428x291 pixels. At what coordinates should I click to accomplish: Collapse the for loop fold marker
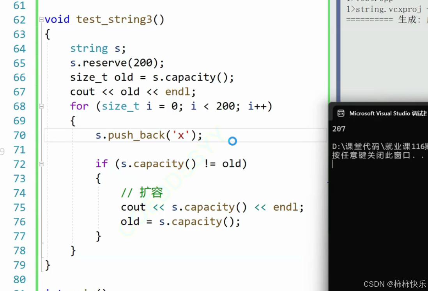(41, 106)
